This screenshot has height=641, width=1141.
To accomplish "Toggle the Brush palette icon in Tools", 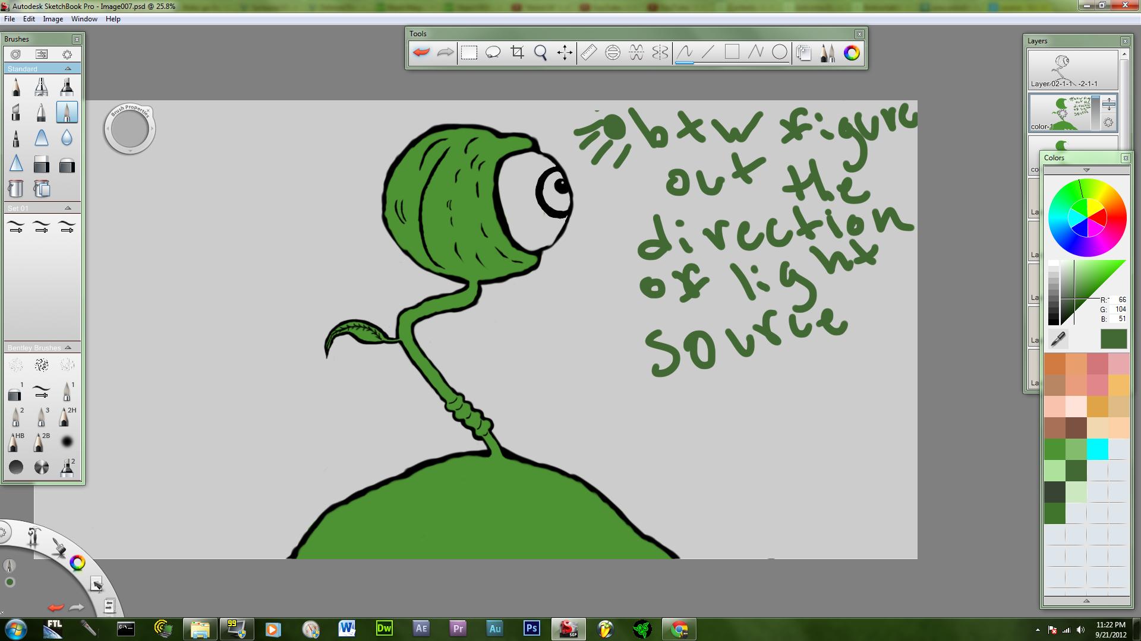I will click(x=827, y=53).
